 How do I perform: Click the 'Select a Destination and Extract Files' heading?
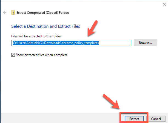coord(45,26)
